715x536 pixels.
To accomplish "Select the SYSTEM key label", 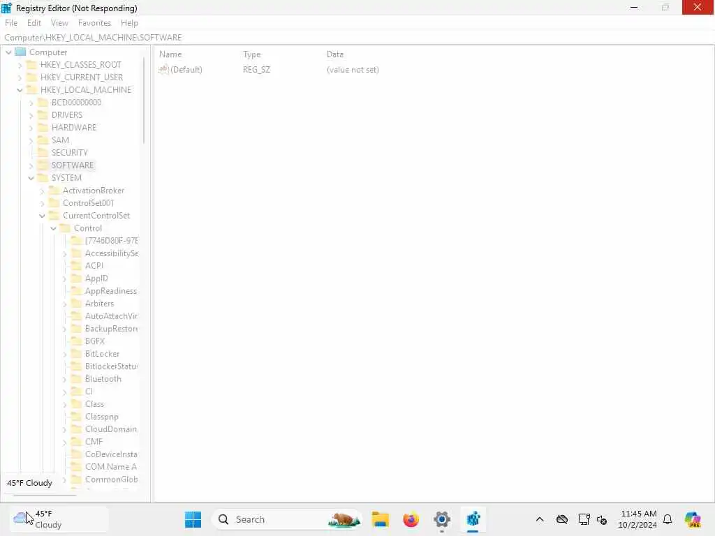I will tap(66, 178).
